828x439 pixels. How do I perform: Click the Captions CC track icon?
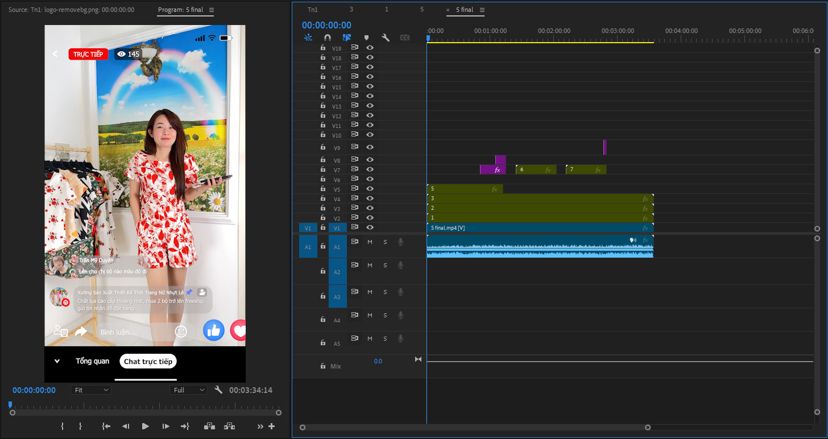click(x=405, y=38)
